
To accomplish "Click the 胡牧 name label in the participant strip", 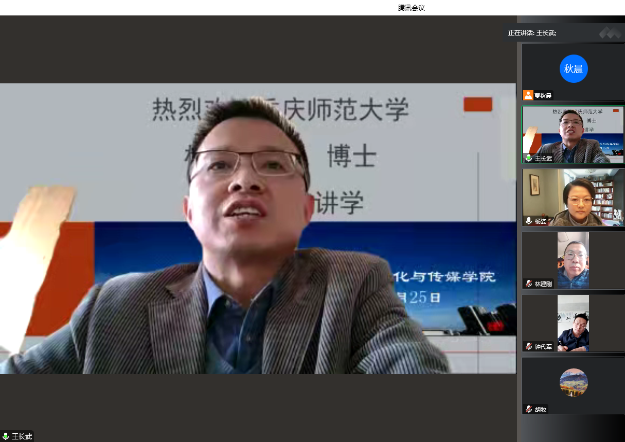I will pos(540,410).
